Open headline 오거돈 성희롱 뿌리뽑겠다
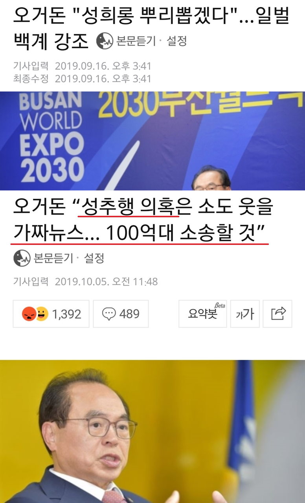Screen dimensions: 305x503 [x=151, y=28]
